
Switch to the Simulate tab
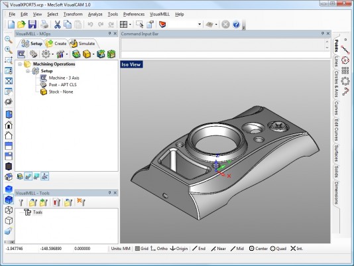(82, 43)
